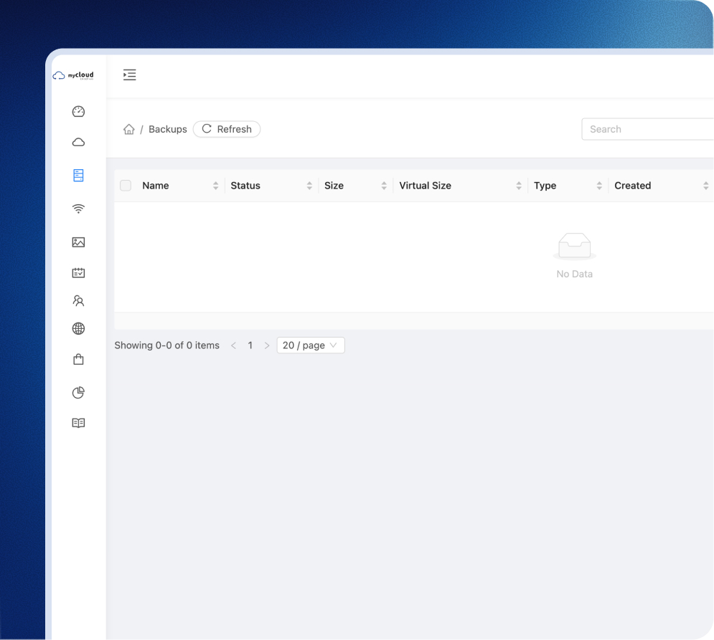Go to next page arrow
The width and height of the screenshot is (714, 640).
(267, 345)
